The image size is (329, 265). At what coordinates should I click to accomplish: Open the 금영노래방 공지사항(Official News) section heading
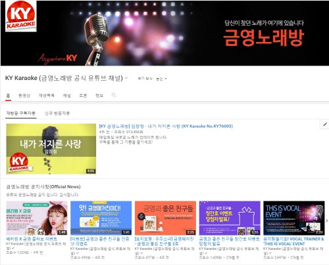[43, 187]
